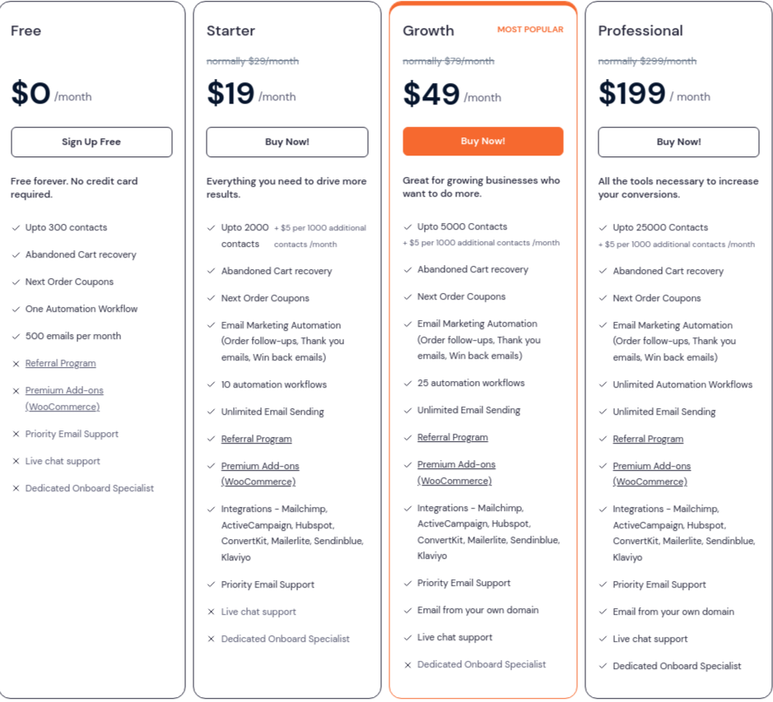This screenshot has width=773, height=702.
Task: Open Referral Program link in Starter plan
Action: 256,439
